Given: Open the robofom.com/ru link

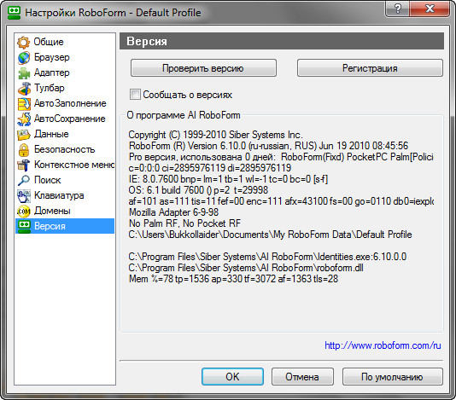Looking at the screenshot, I should click(x=383, y=345).
